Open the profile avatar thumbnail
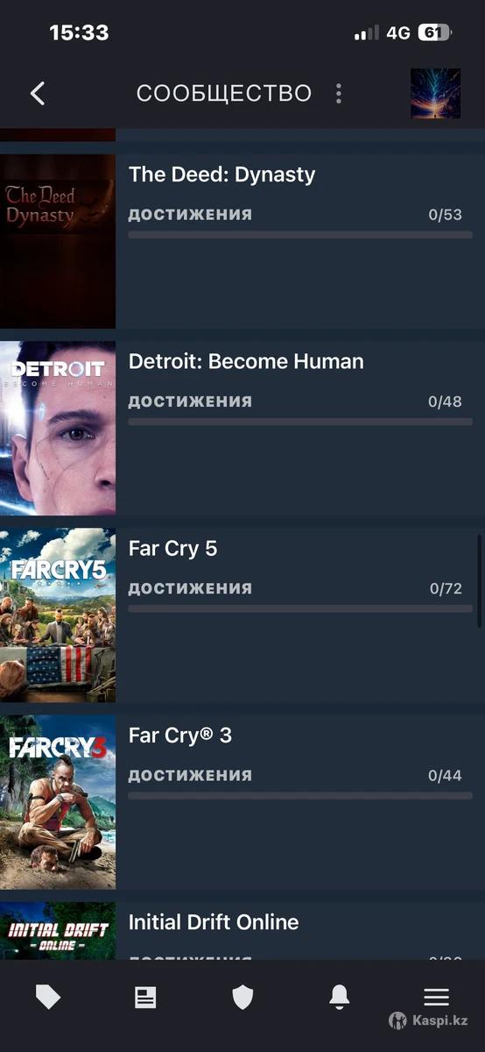Viewport: 485px width, 1052px height. tap(435, 93)
